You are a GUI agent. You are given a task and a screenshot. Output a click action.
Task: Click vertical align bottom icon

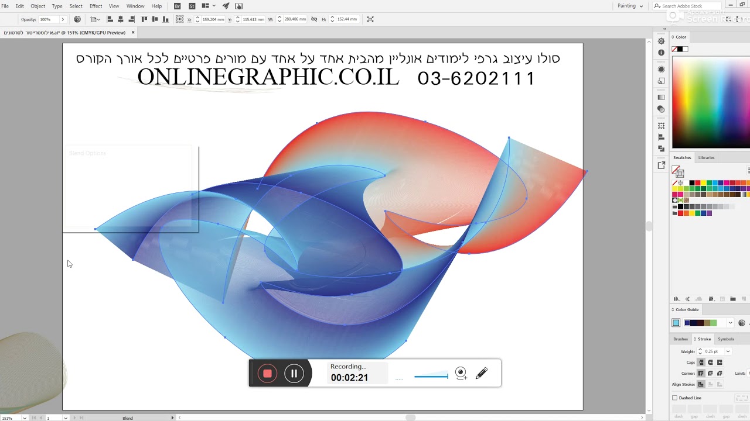click(x=165, y=19)
